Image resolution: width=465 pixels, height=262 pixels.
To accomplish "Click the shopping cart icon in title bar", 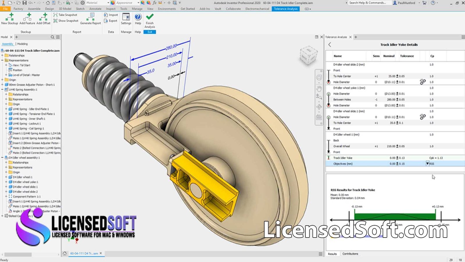I will point(424,3).
